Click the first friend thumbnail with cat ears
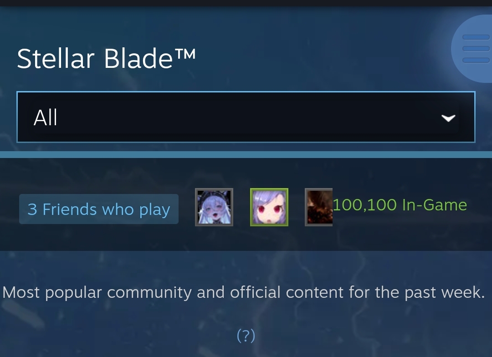Image resolution: width=492 pixels, height=357 pixels. (214, 207)
